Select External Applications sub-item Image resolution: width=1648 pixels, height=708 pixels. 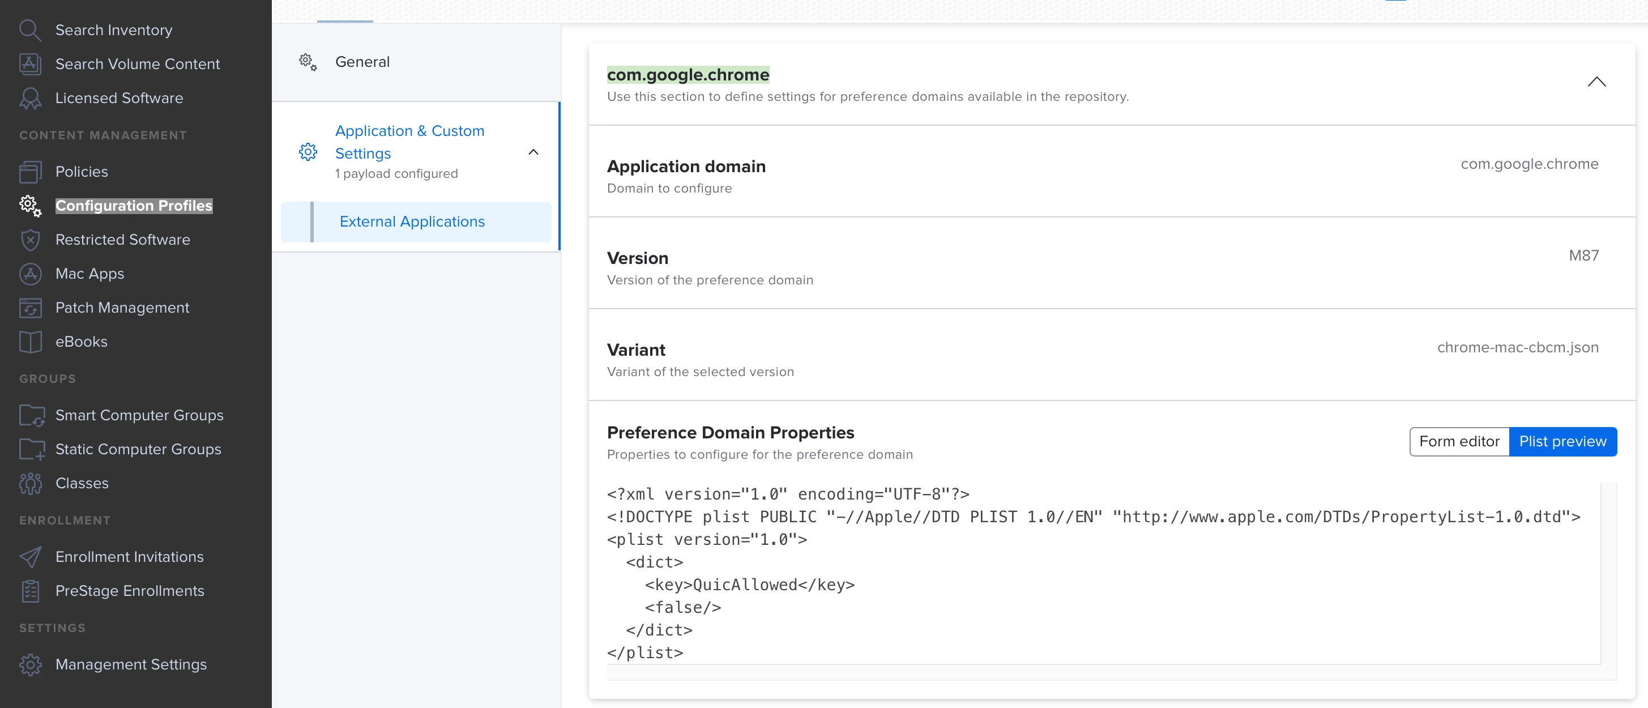pyautogui.click(x=416, y=222)
